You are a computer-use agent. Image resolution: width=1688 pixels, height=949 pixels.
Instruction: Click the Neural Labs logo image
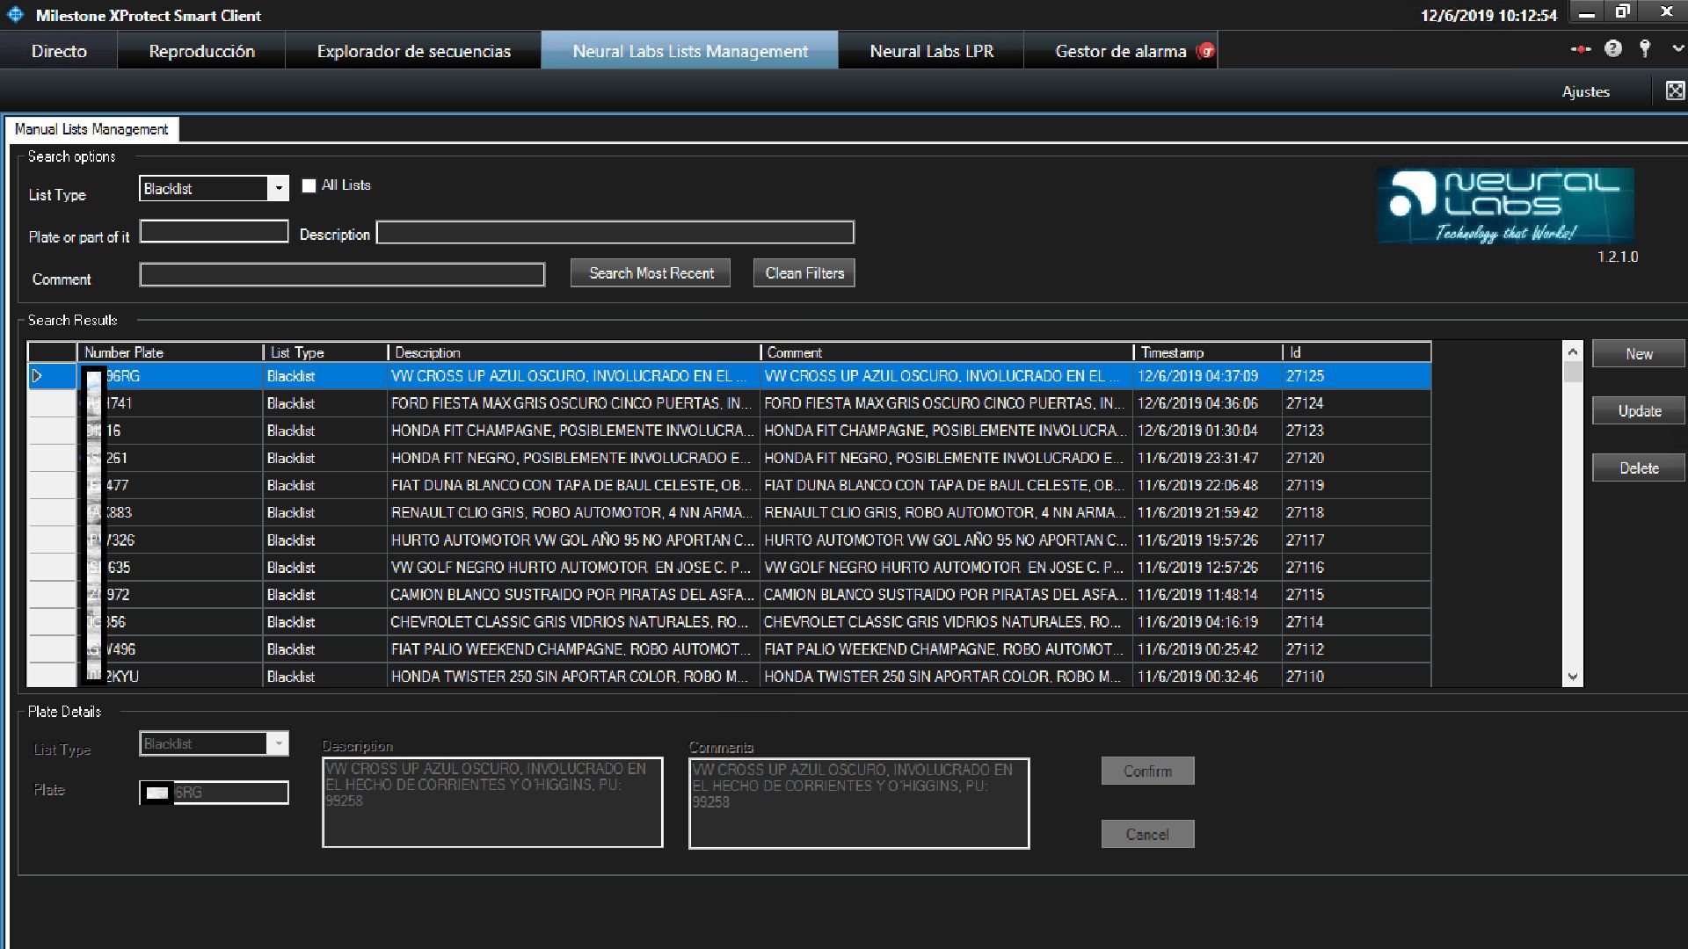pyautogui.click(x=1505, y=206)
